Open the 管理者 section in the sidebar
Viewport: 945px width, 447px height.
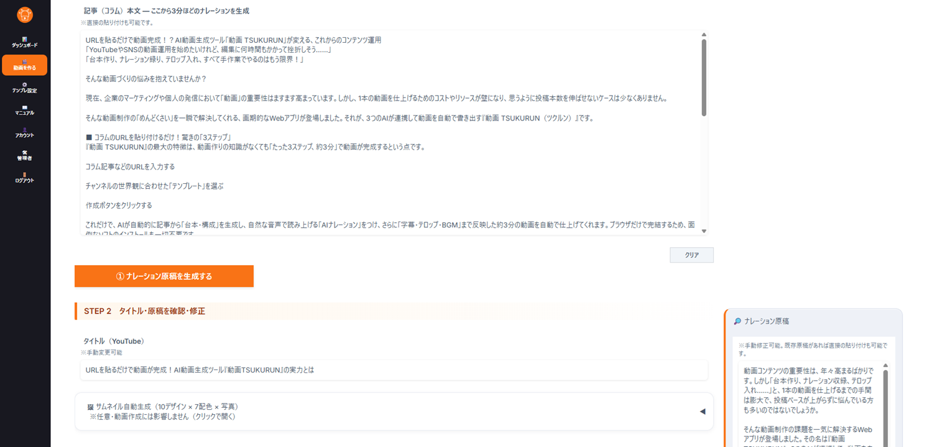click(25, 155)
